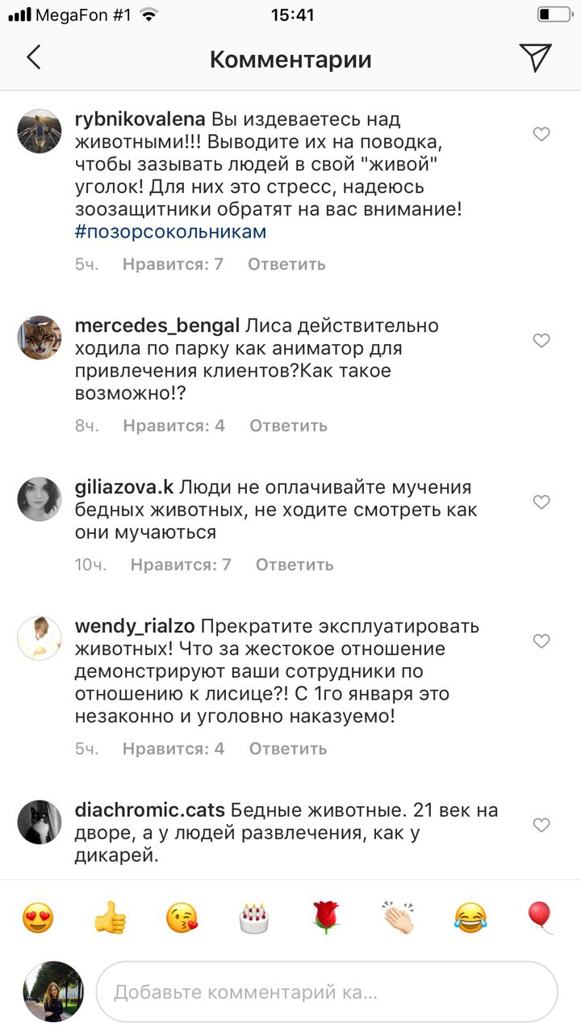Image resolution: width=581 pixels, height=1034 pixels.
Task: Open the add comment text field
Action: [327, 991]
